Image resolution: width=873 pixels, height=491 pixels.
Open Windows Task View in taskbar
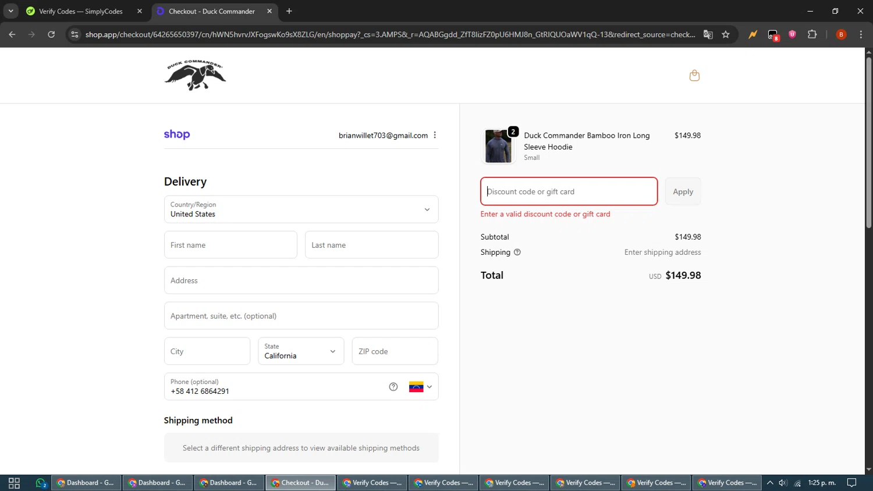15,483
